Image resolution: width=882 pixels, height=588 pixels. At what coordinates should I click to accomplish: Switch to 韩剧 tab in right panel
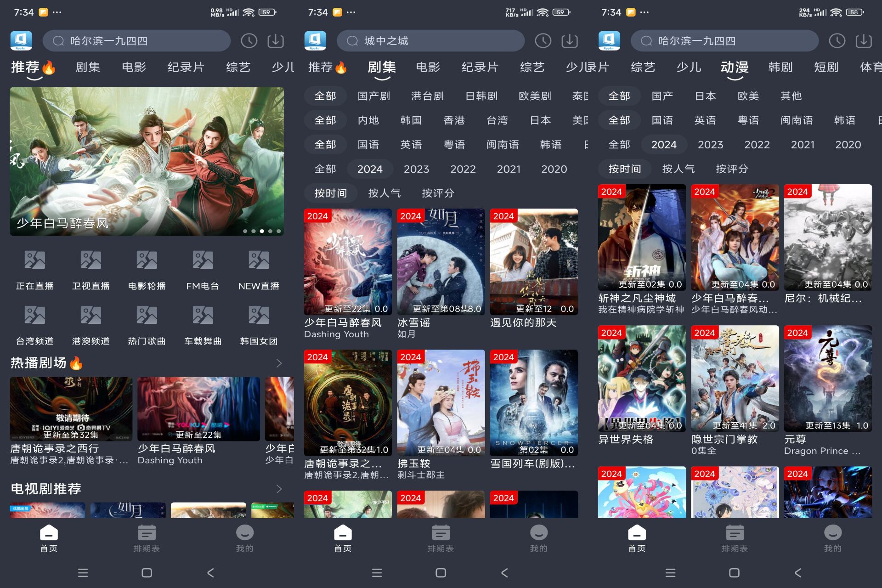(780, 68)
